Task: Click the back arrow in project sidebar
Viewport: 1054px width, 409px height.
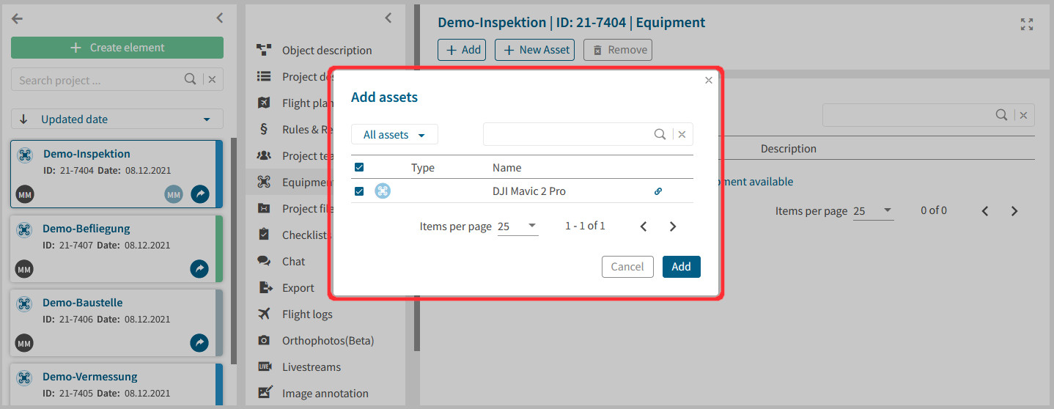Action: (x=18, y=19)
